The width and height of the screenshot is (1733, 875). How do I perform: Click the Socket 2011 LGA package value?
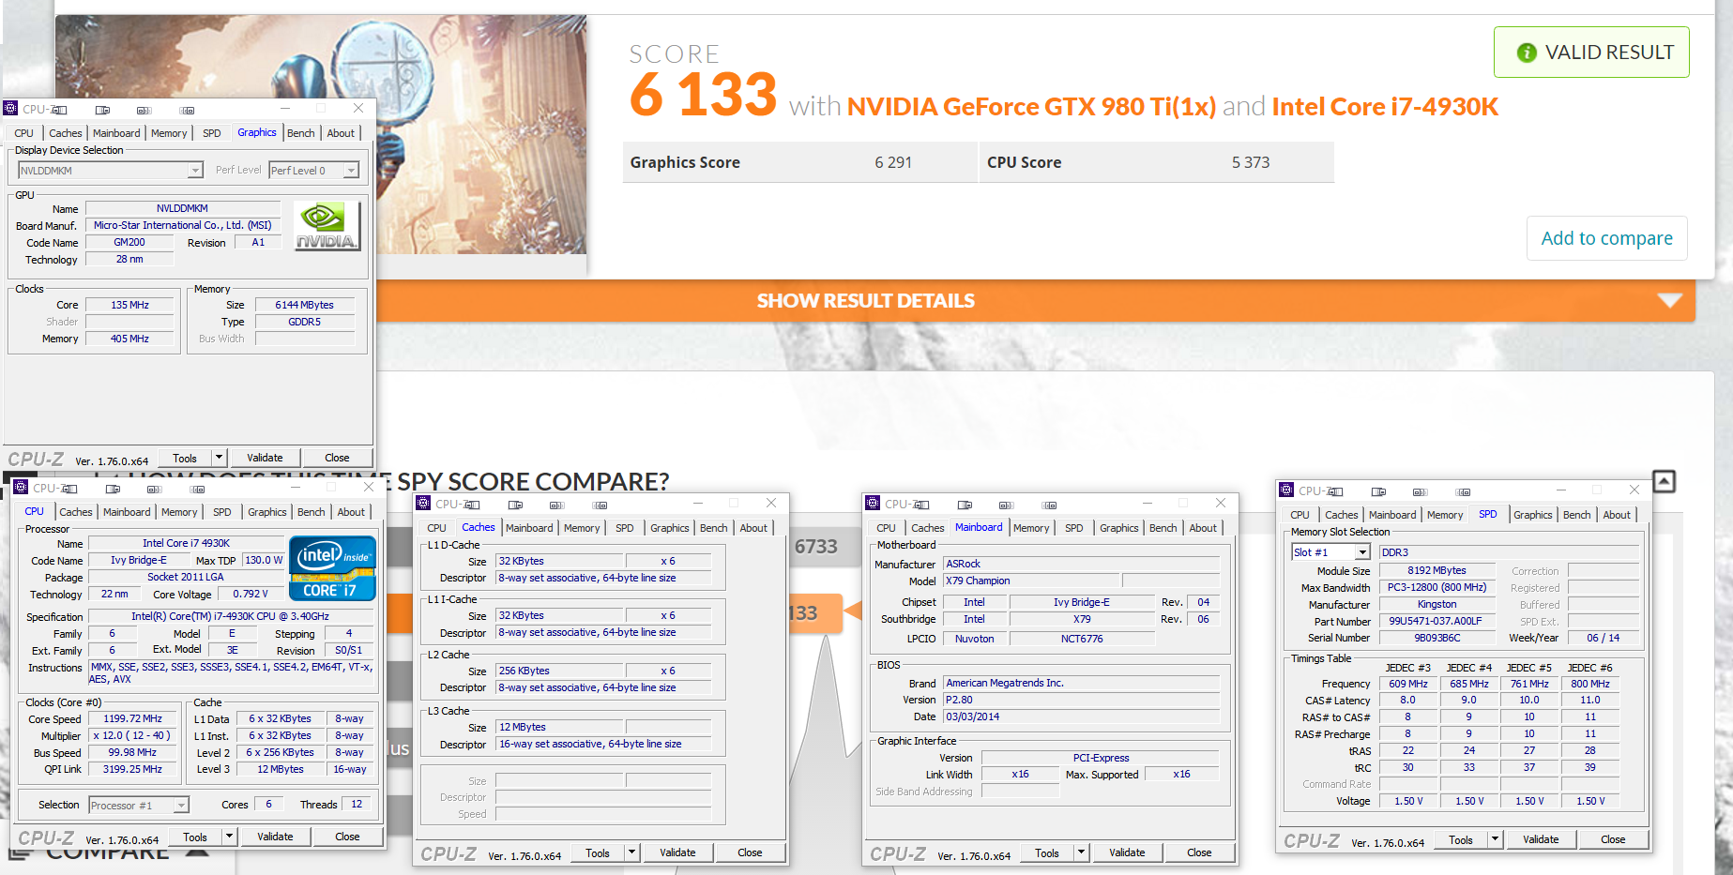point(186,577)
